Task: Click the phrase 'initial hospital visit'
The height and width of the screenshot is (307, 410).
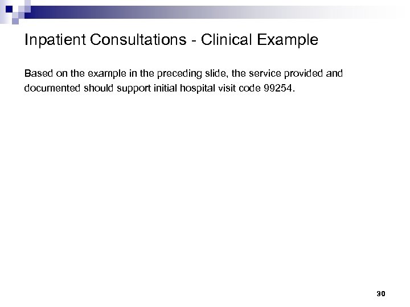Action: pos(200,89)
